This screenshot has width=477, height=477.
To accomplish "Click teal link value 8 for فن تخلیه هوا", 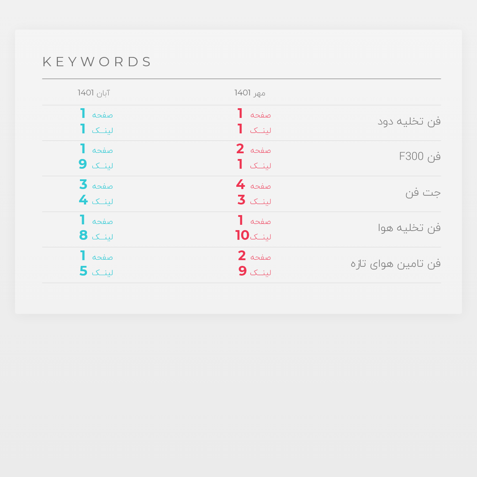I will click(x=83, y=235).
